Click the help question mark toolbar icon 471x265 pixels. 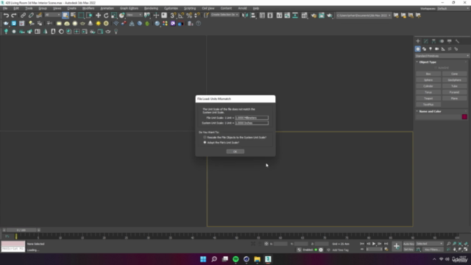[x=198, y=24]
